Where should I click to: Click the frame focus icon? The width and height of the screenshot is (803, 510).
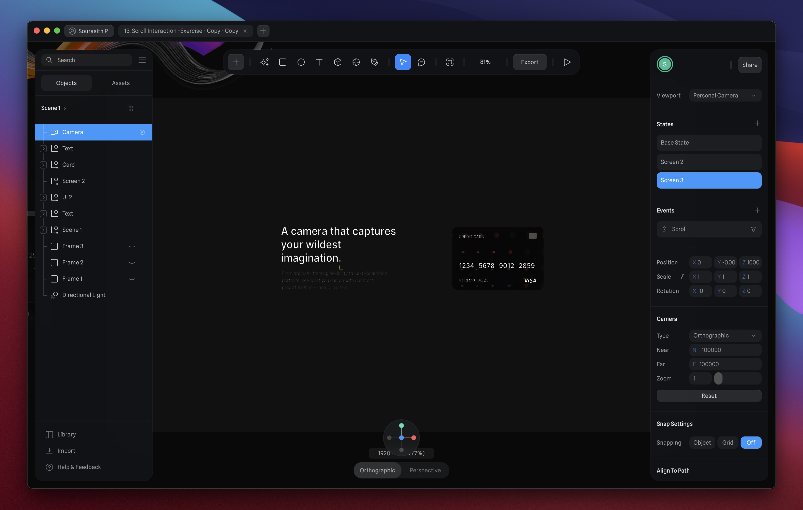click(x=449, y=62)
